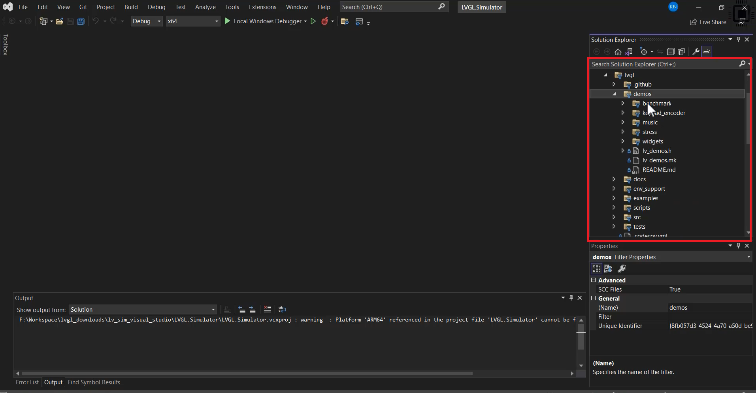Click the Search (Ctrl+Q) box
The height and width of the screenshot is (393, 756).
tap(394, 7)
